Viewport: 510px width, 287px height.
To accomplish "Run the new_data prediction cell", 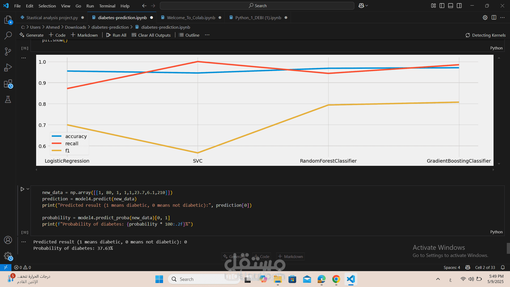I will 22,189.
